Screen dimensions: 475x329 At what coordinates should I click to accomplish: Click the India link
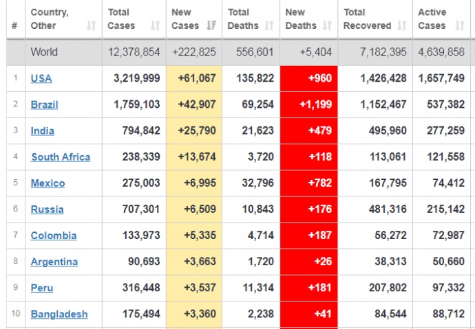point(42,131)
